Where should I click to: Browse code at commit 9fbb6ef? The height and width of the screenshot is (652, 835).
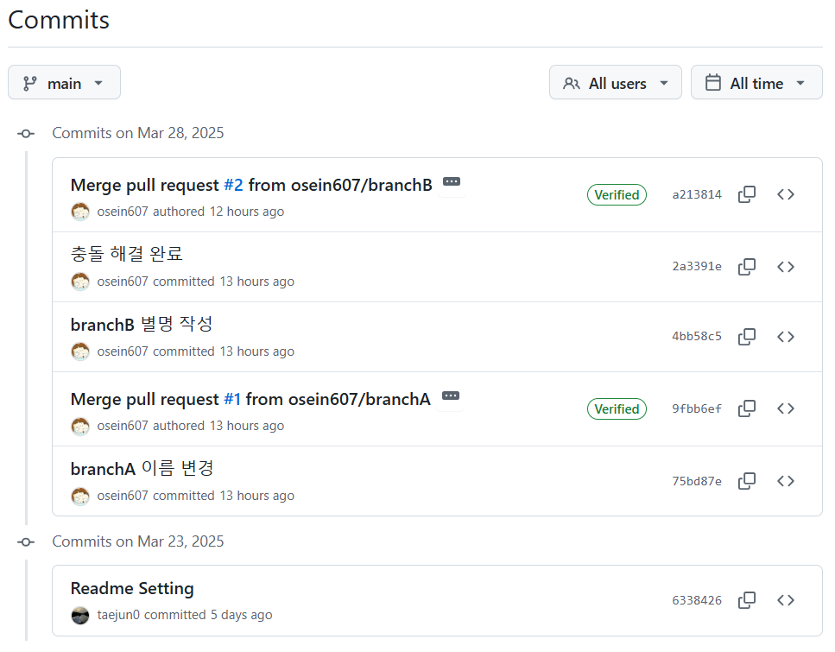786,408
